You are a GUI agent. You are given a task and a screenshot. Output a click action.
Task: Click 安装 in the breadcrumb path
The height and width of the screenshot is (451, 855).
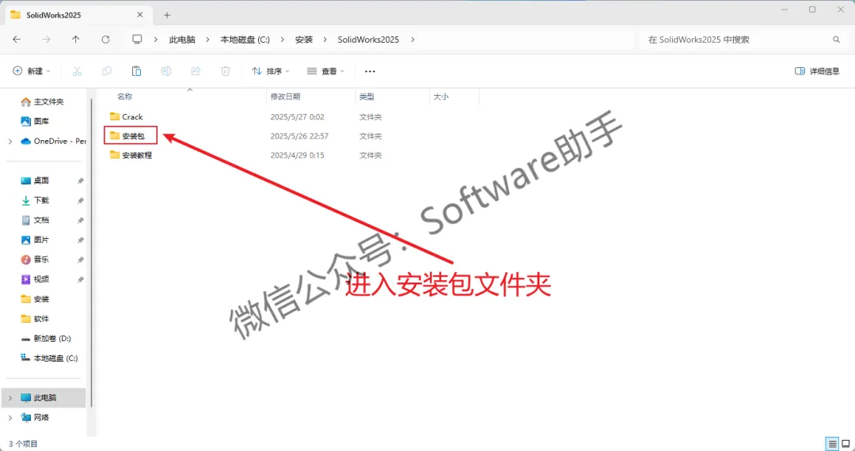(303, 40)
